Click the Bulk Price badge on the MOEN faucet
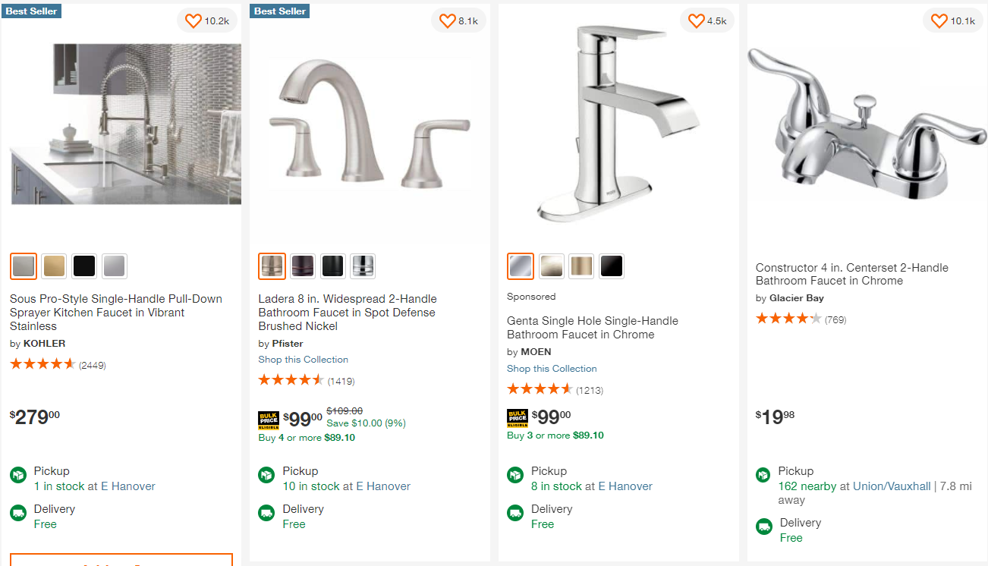 point(518,418)
